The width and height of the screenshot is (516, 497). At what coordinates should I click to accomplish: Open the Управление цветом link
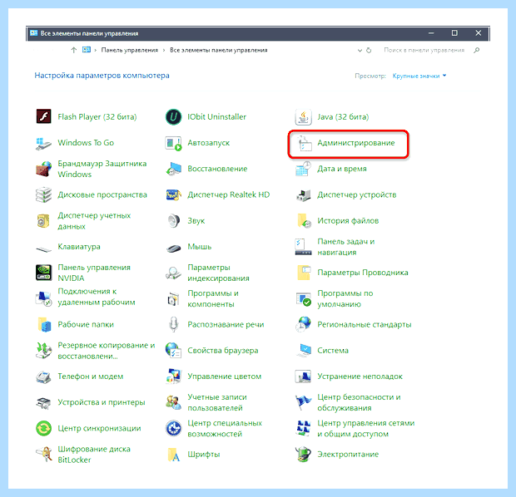[x=225, y=376]
